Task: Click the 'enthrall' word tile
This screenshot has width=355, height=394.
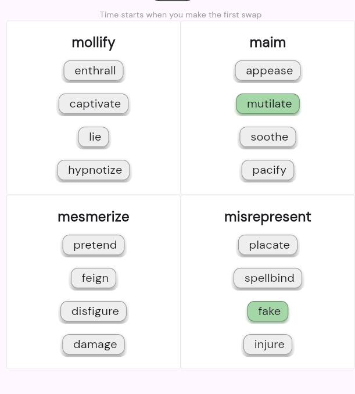Action: coord(94,71)
